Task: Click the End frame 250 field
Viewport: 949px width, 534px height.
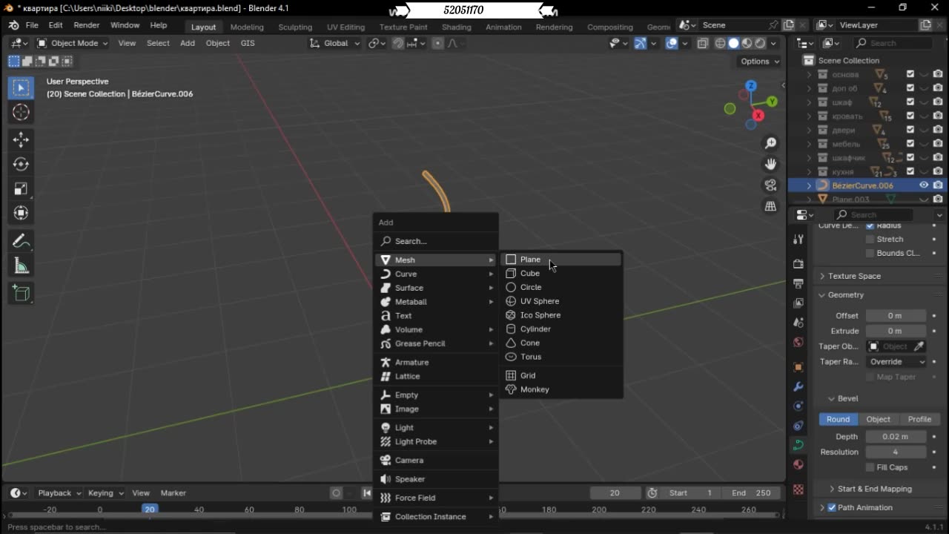Action: pos(752,493)
